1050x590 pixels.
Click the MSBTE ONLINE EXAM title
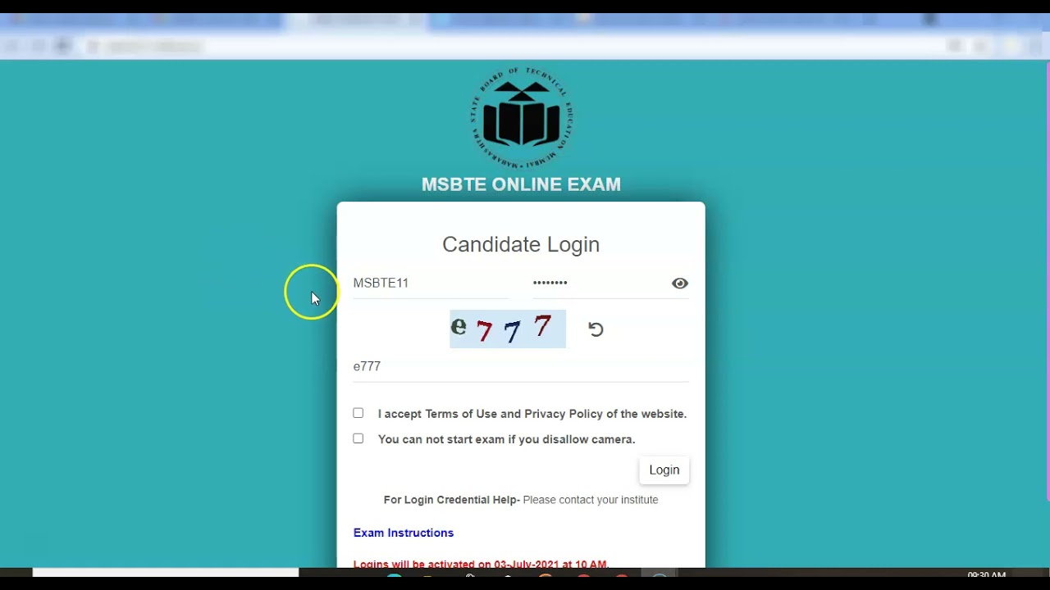[521, 184]
